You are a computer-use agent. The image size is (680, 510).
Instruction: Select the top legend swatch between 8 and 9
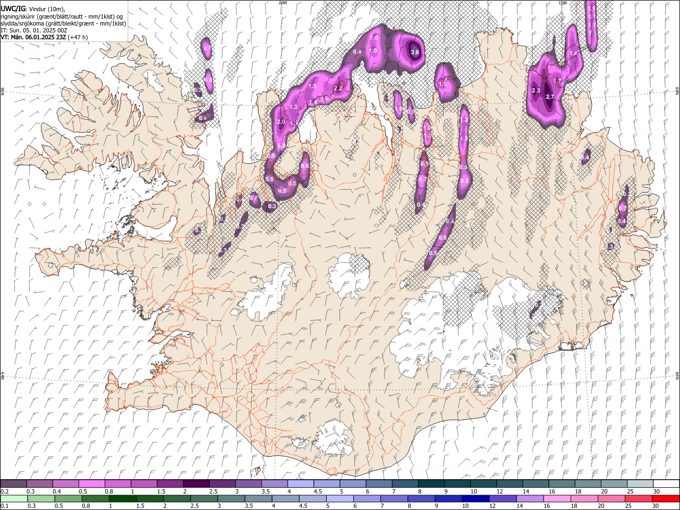pos(430,484)
